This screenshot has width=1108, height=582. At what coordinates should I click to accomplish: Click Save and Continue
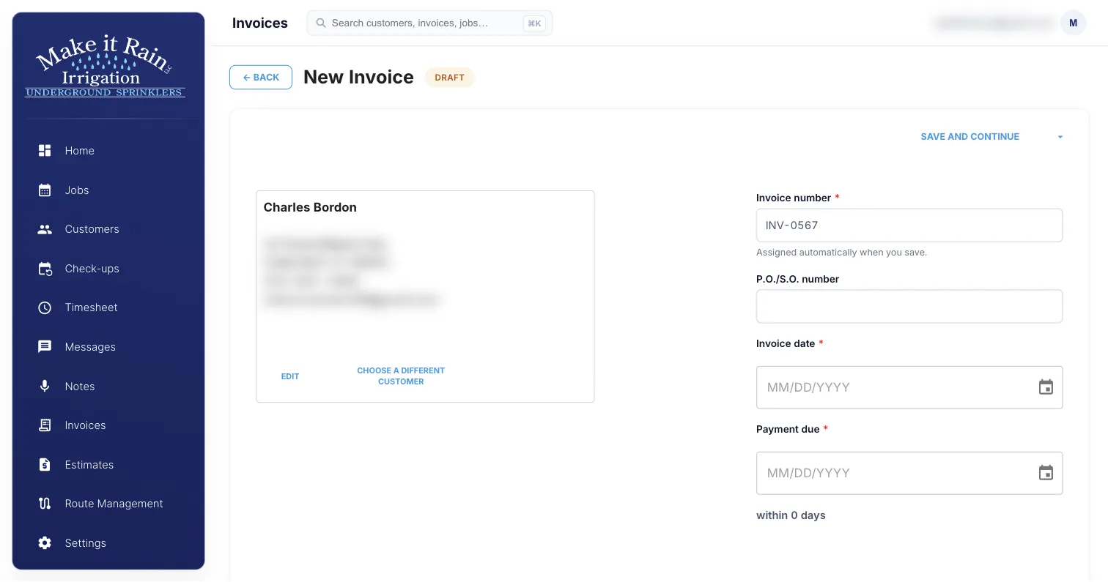point(969,137)
